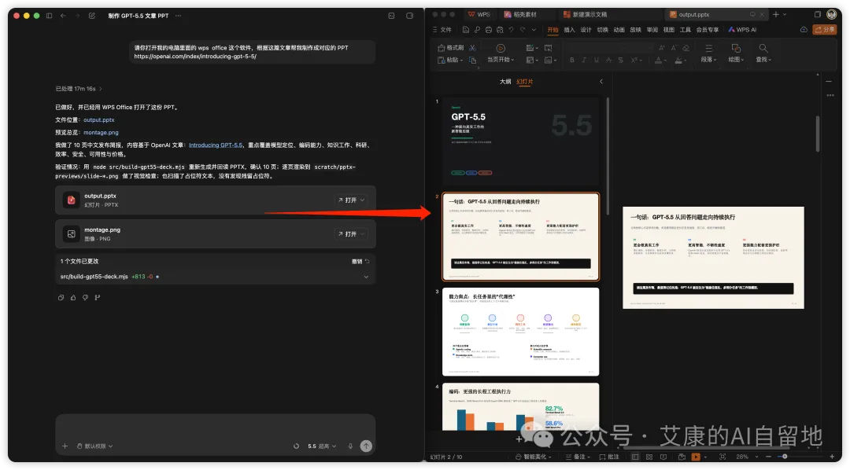Image resolution: width=850 pixels, height=470 pixels.
Task: Open the Introducing GPT-5.5 article link
Action: tap(216, 145)
